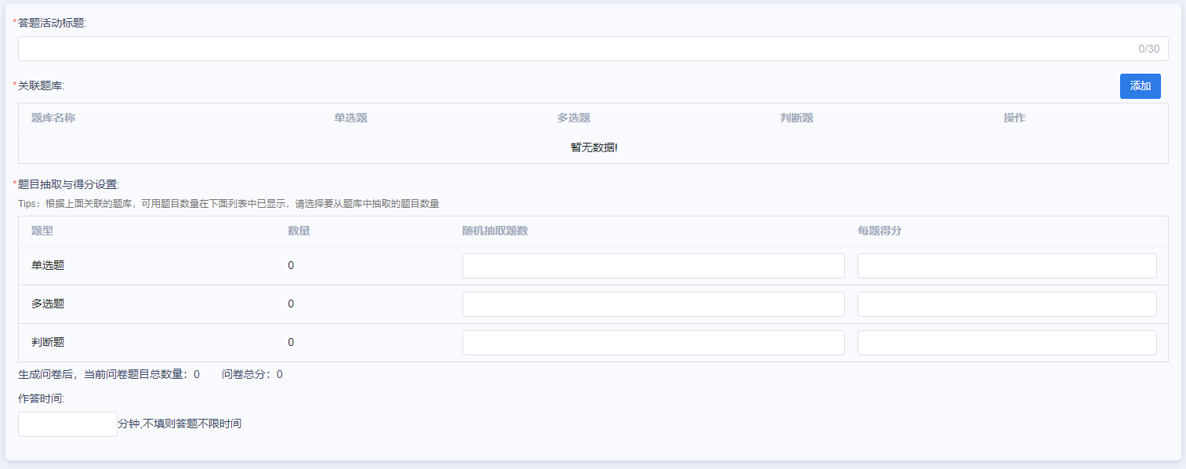The width and height of the screenshot is (1186, 469).
Task: Click the 数量 column header
Action: click(299, 231)
